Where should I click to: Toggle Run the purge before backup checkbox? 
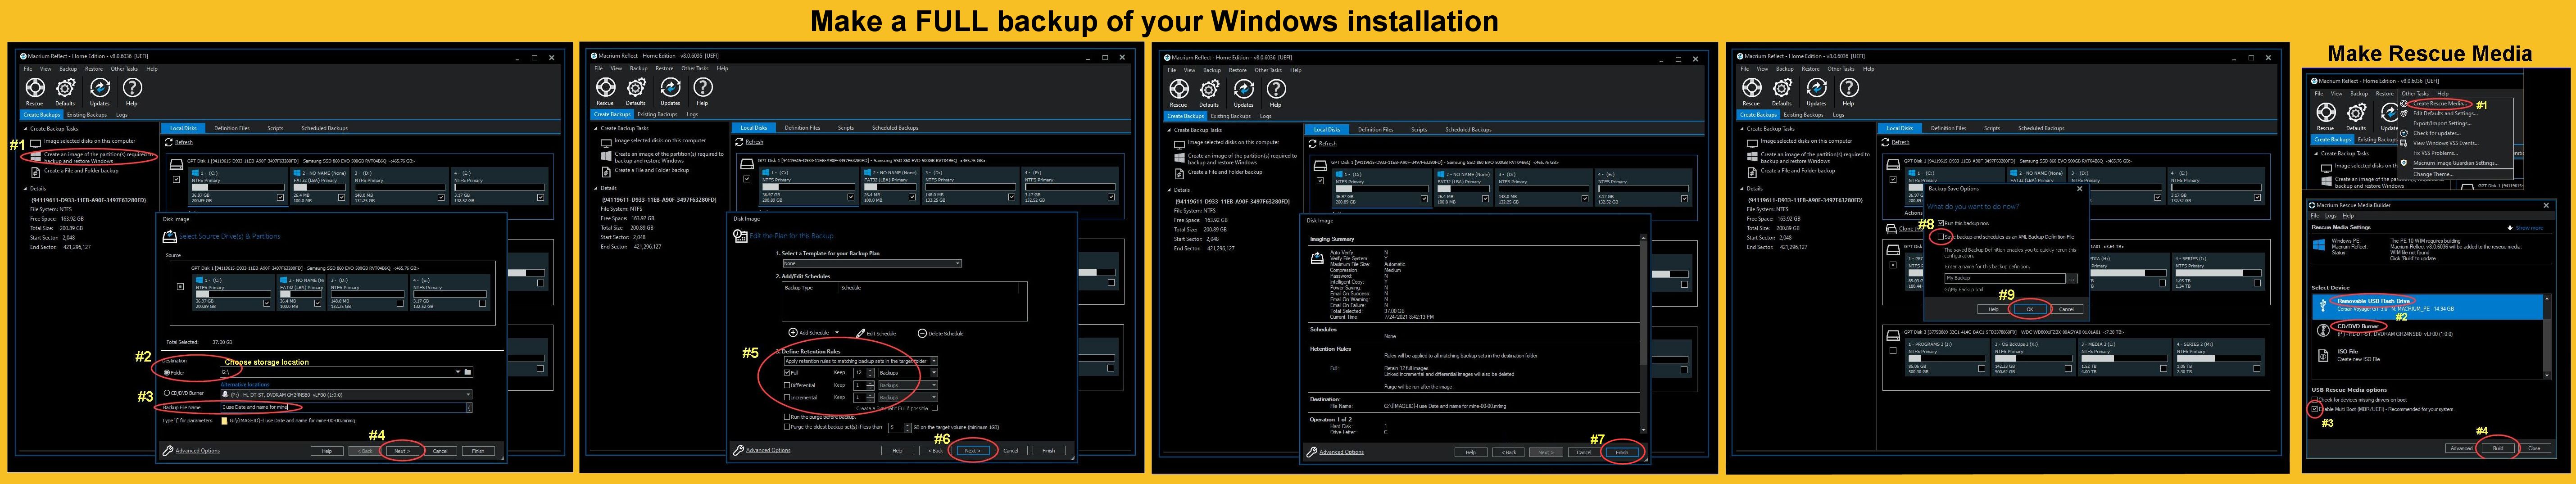788,417
